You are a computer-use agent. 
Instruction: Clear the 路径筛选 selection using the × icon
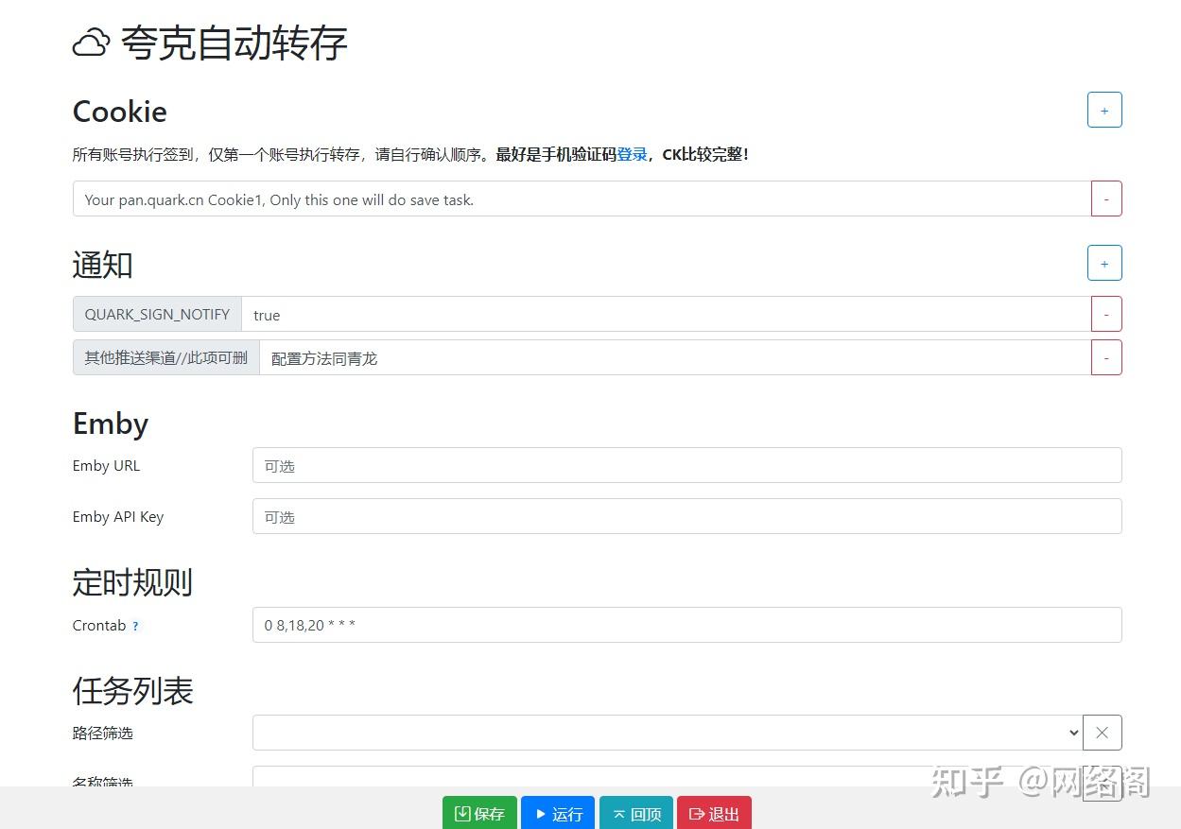pyautogui.click(x=1102, y=733)
